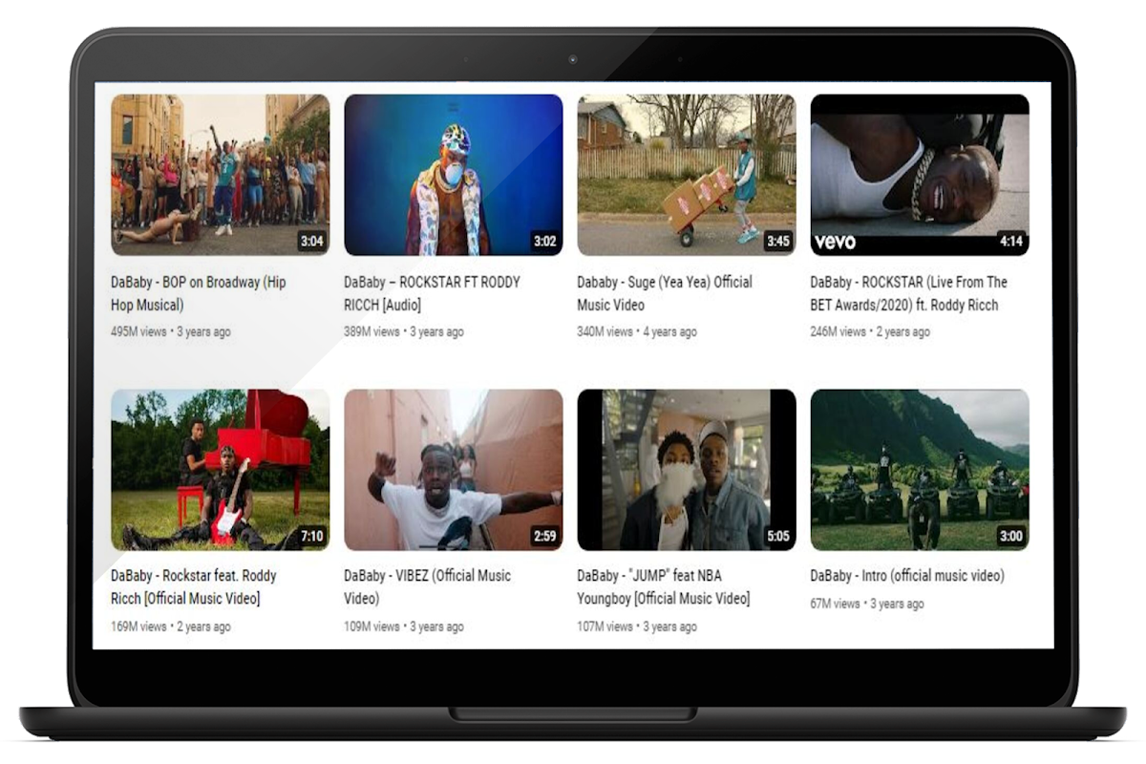Click '340M views • 4 years ago' text
The width and height of the screenshot is (1146, 764).
637,332
